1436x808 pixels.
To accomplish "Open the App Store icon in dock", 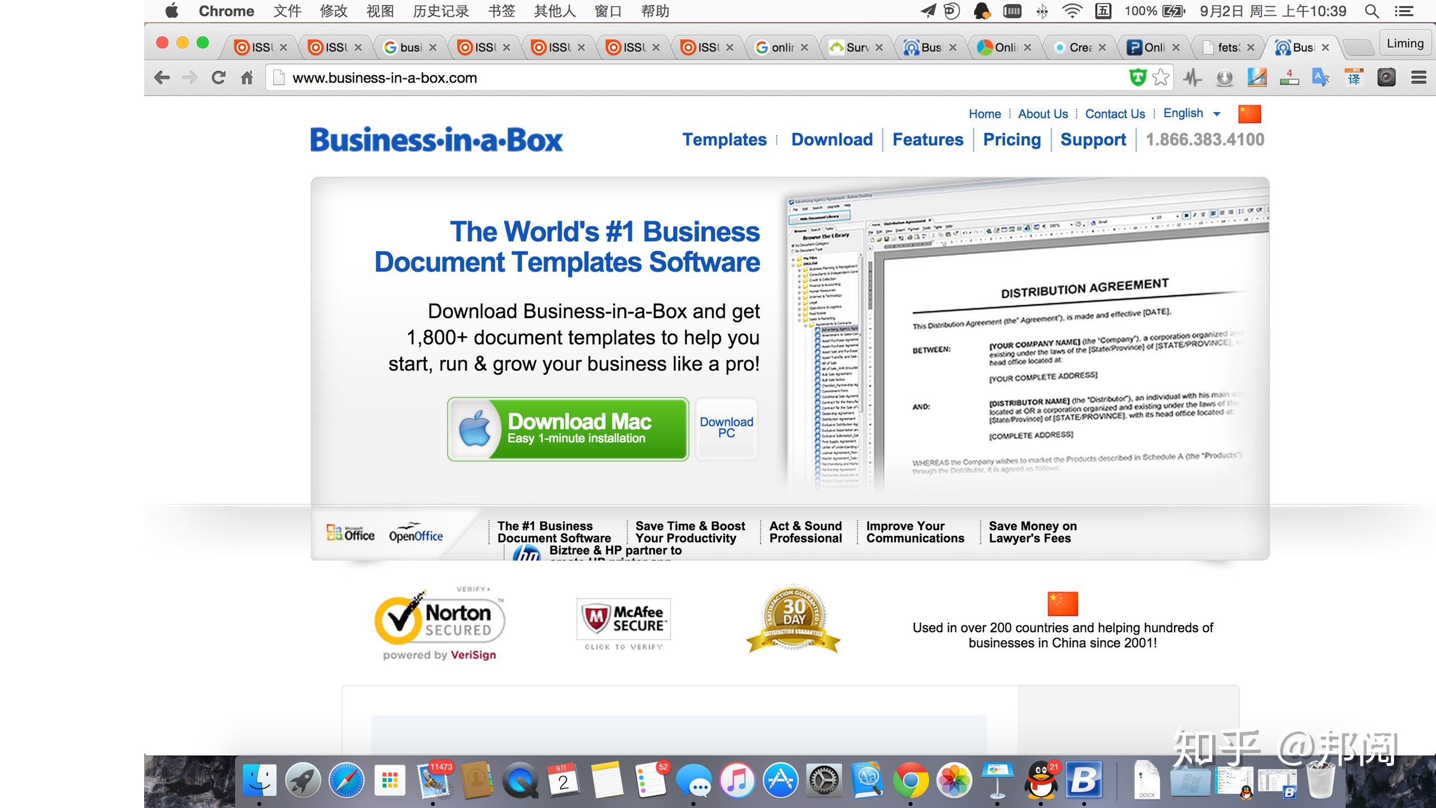I will pyautogui.click(x=780, y=780).
